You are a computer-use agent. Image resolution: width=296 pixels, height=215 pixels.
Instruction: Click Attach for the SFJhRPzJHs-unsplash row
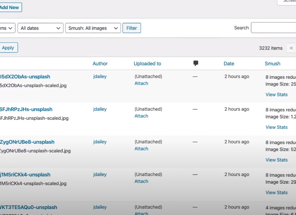pos(141,116)
